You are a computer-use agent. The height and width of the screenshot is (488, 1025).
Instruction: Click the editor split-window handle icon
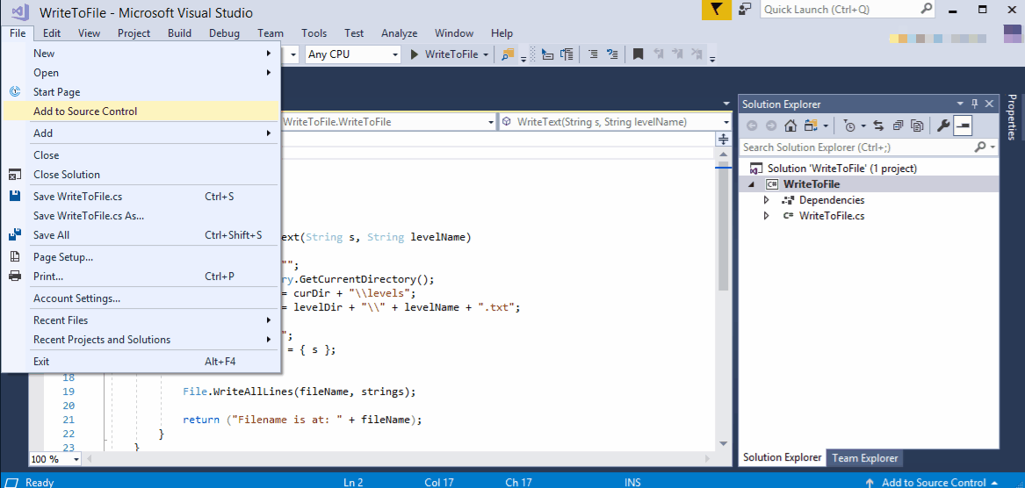click(723, 140)
